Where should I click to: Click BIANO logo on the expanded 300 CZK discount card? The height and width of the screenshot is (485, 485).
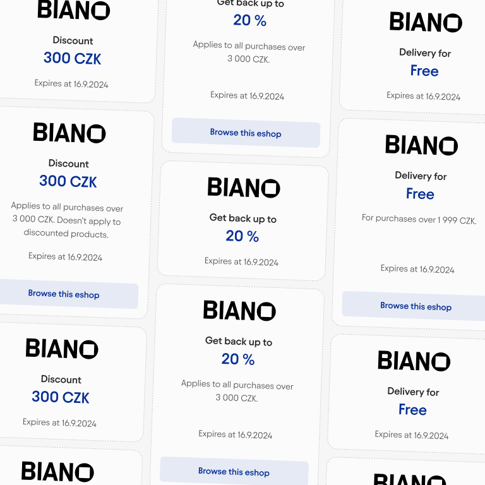click(x=69, y=133)
